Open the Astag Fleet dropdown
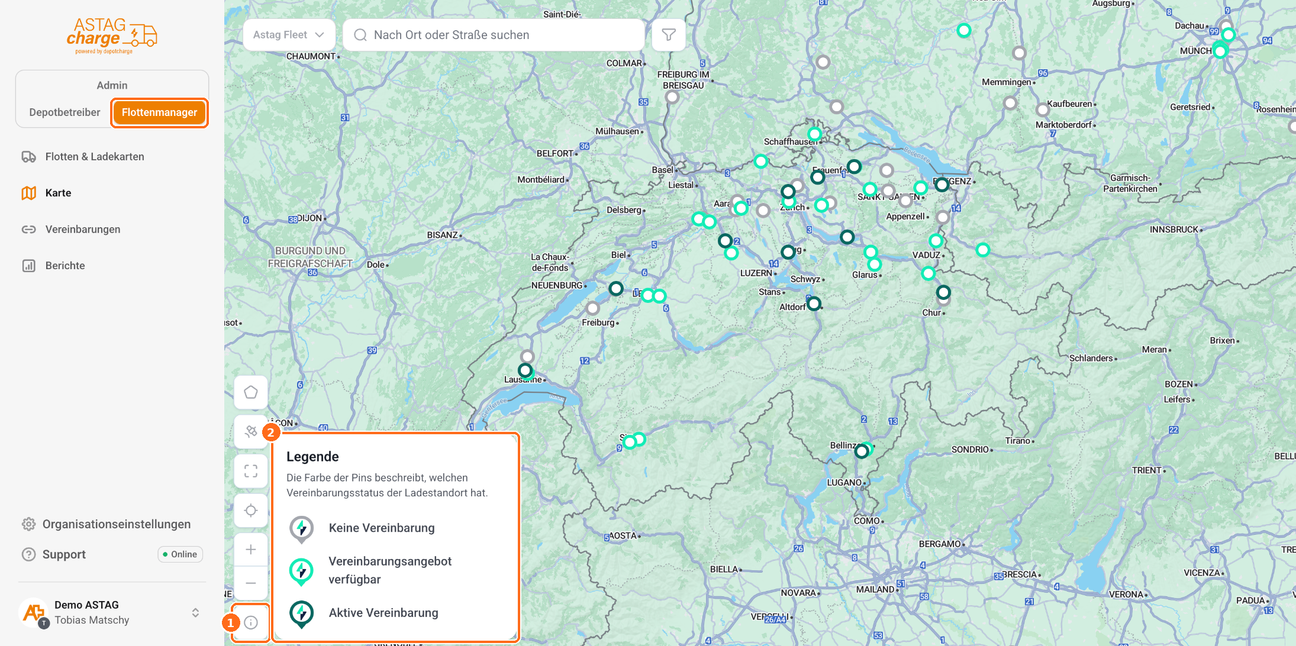Screen dimensions: 1296x646 (x=289, y=35)
